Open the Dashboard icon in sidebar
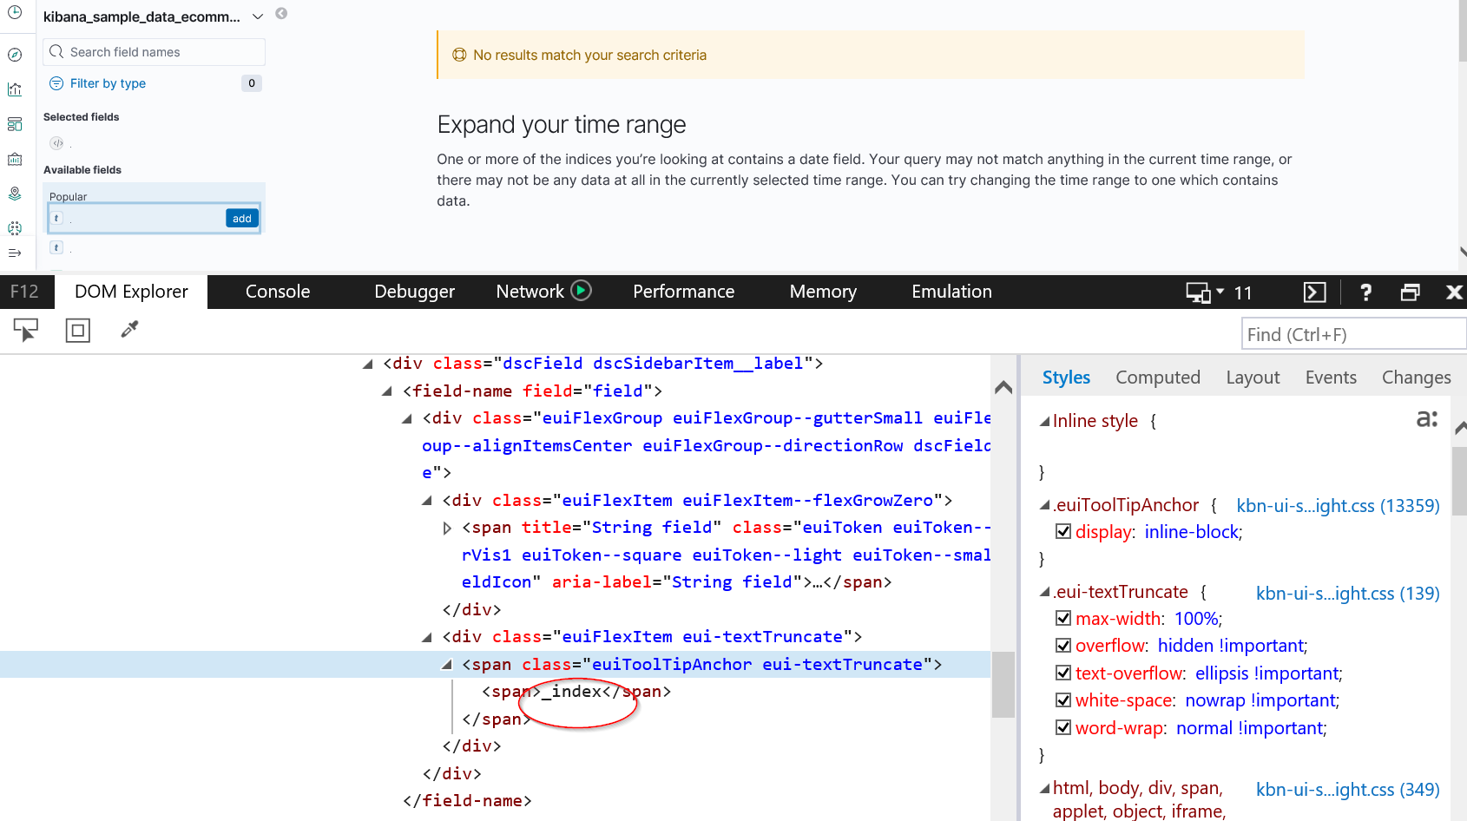This screenshot has height=821, width=1467. pos(14,123)
